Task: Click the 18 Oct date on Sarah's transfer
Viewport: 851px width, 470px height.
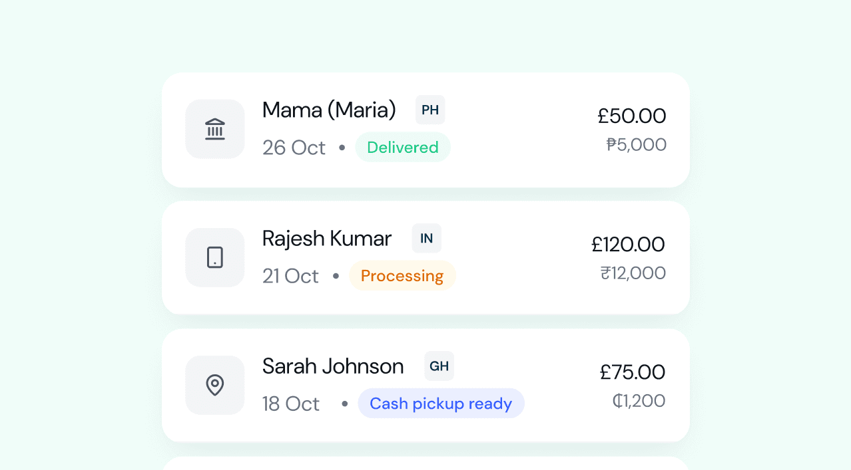Action: point(290,404)
